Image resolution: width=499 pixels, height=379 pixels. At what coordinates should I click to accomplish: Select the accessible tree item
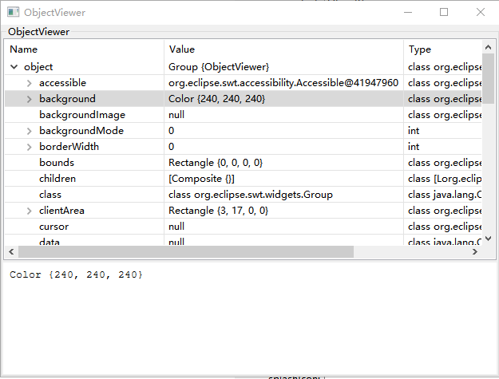coord(63,83)
